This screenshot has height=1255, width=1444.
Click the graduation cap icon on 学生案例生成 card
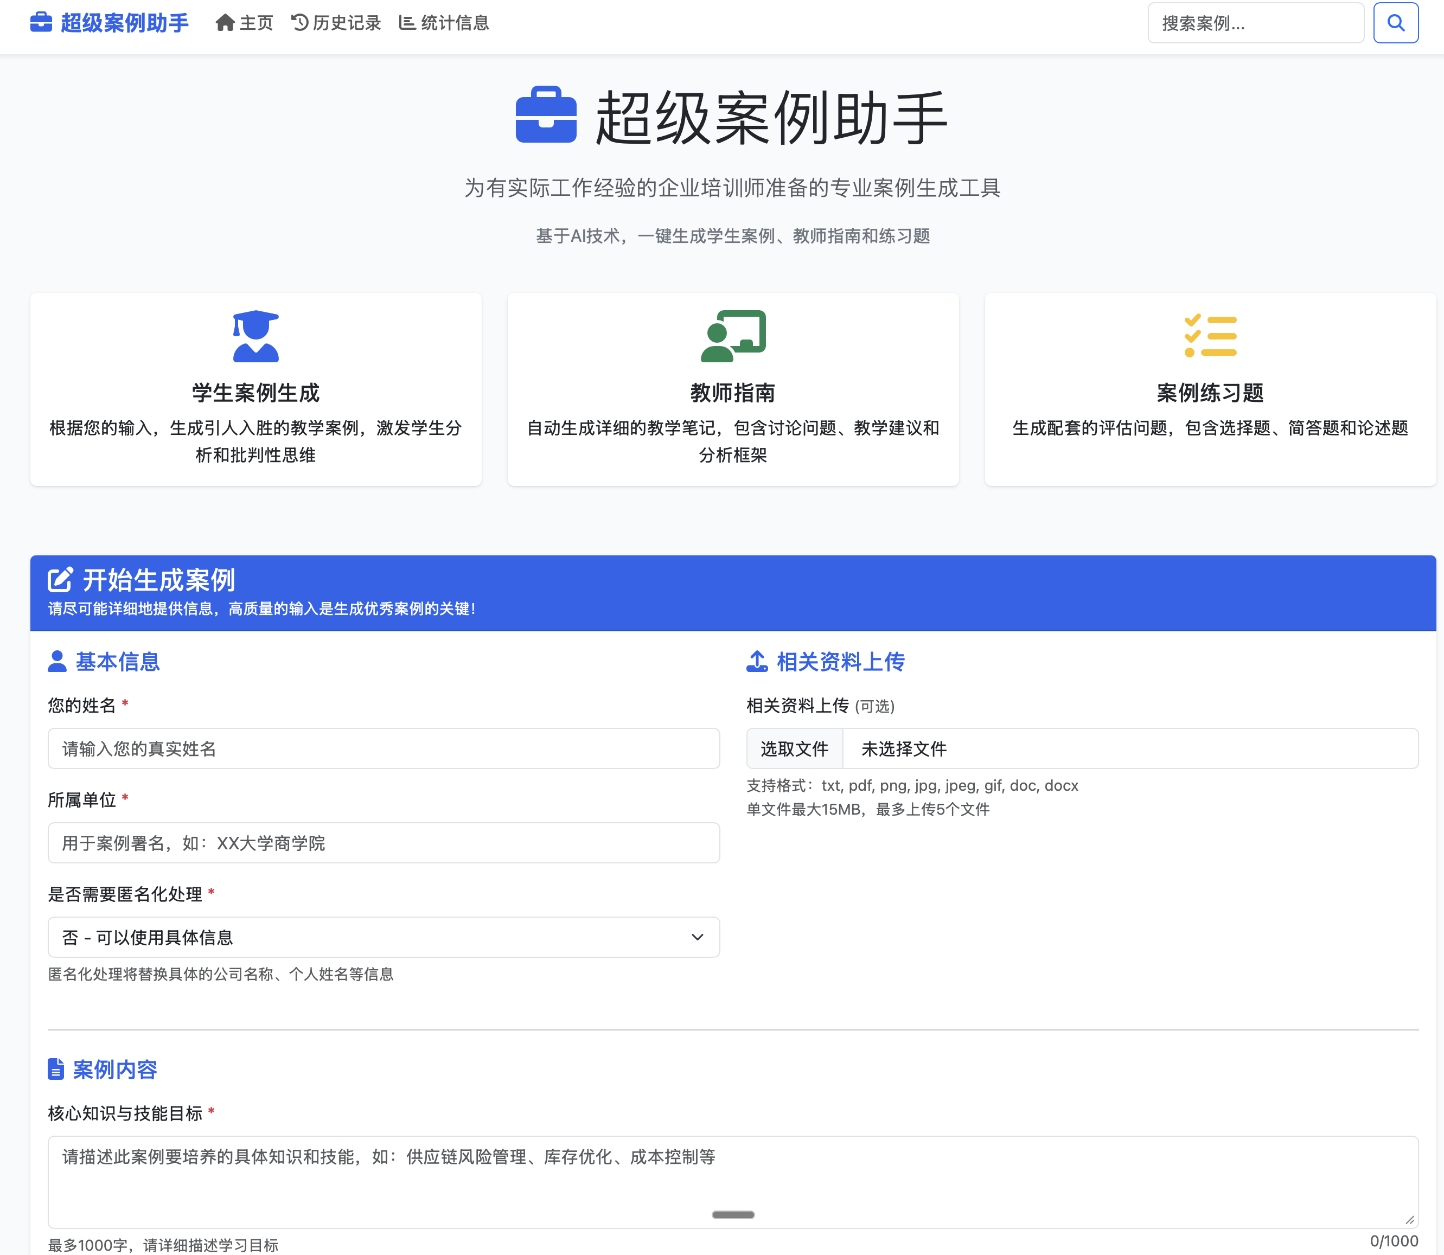[255, 337]
